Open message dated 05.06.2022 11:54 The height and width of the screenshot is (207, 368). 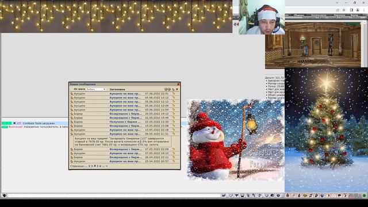click(x=125, y=110)
